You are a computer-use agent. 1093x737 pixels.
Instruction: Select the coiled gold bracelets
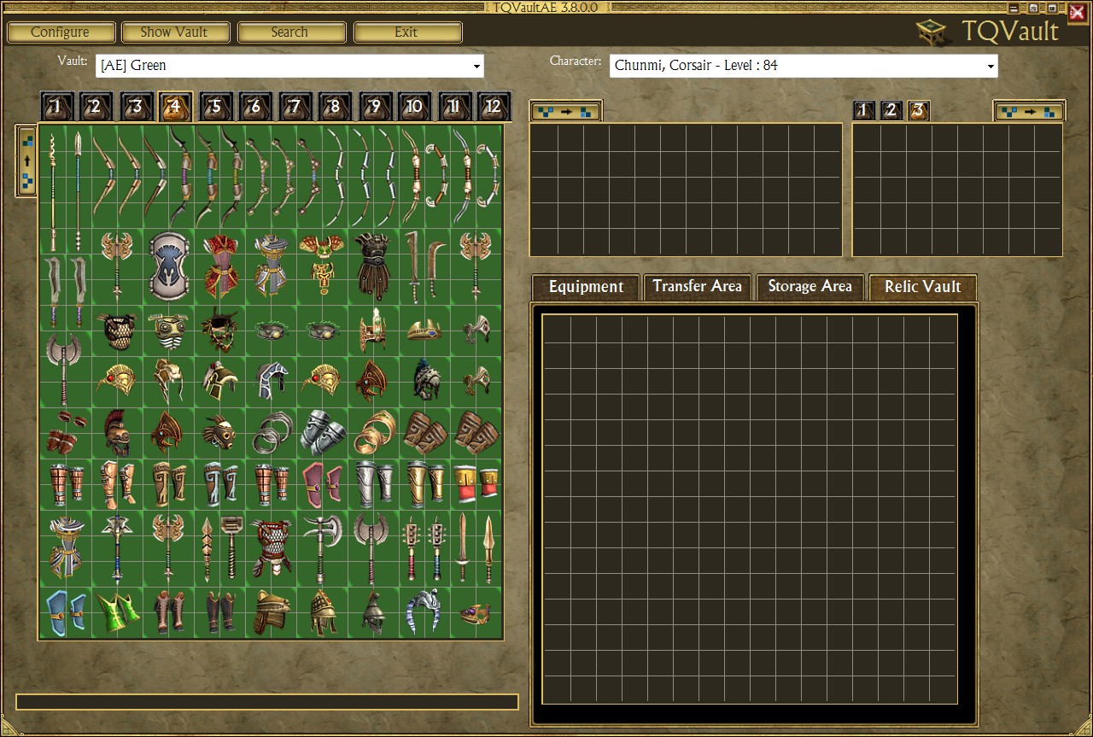(x=373, y=434)
